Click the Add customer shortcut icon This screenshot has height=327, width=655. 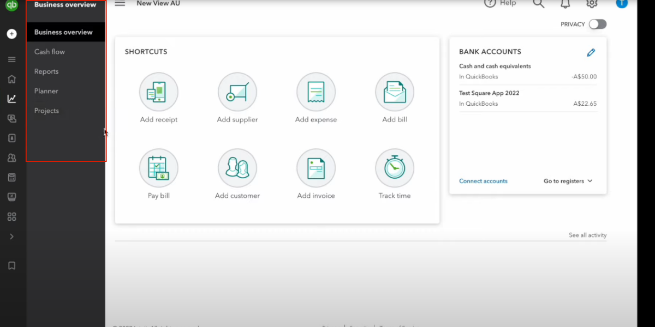pos(237,168)
